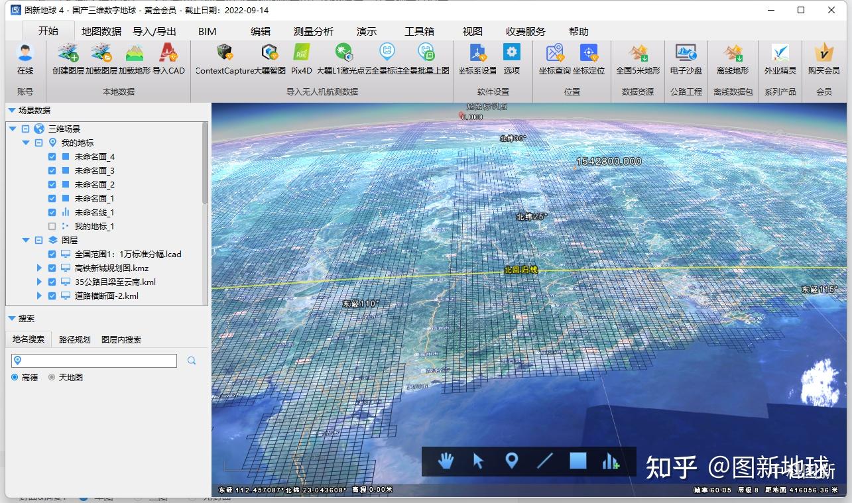Image resolution: width=852 pixels, height=503 pixels.
Task: Toggle 高铁新城规划图.kmz checkbox
Action: coord(52,268)
